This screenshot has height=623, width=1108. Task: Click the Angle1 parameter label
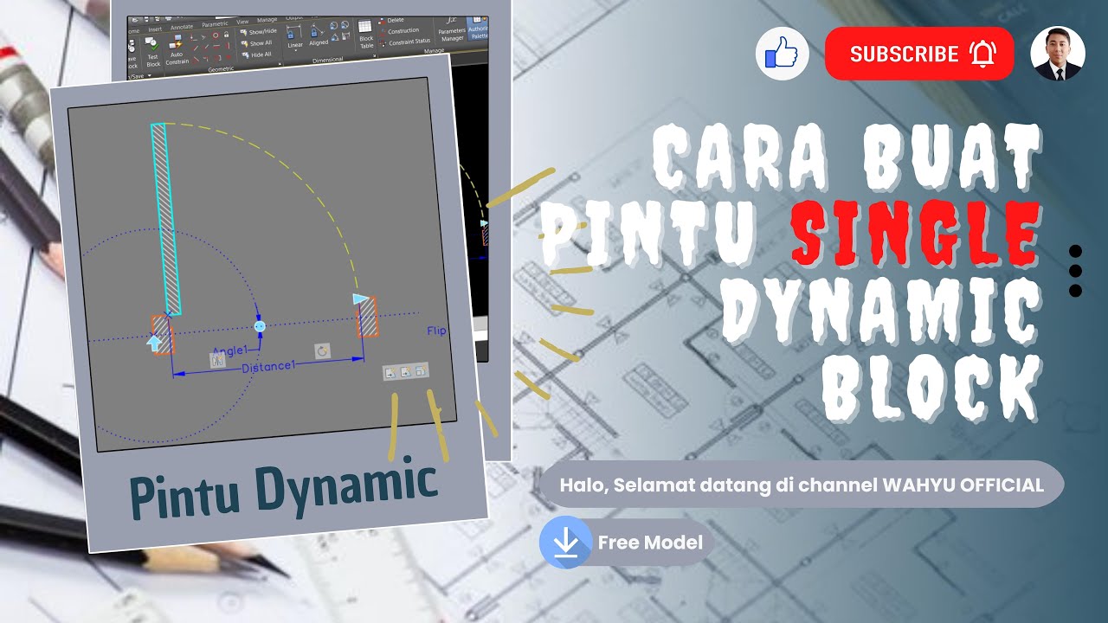[x=230, y=350]
